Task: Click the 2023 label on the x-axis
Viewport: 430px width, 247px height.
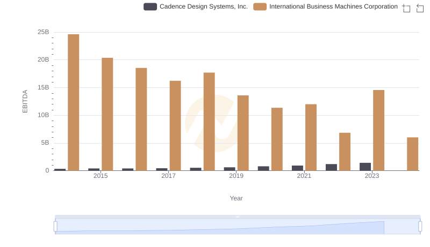Action: click(372, 176)
